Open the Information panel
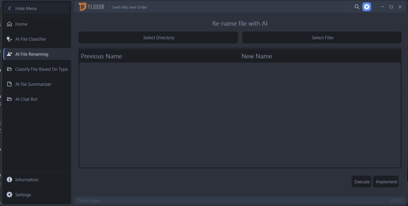 (26, 180)
